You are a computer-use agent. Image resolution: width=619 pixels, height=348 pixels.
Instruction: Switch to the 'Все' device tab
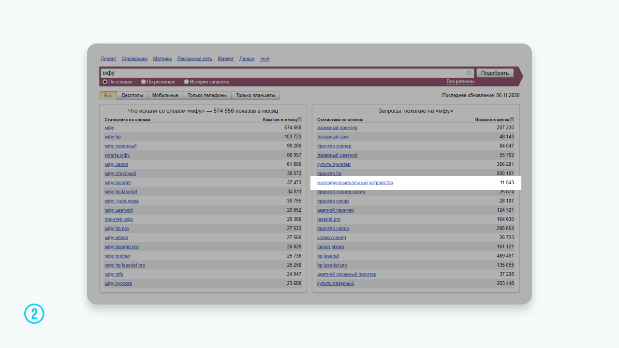108,96
